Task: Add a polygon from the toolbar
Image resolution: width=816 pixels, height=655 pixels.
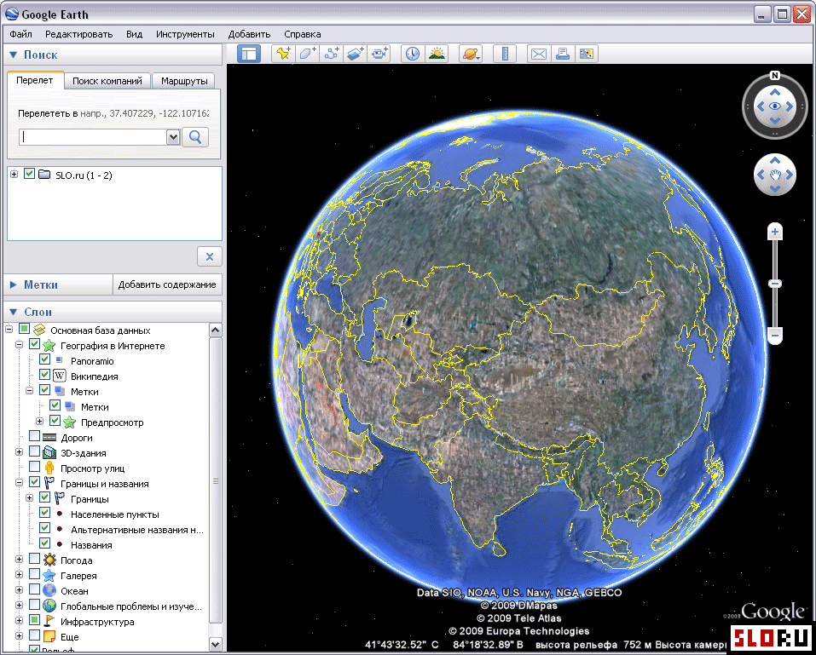Action: [308, 54]
